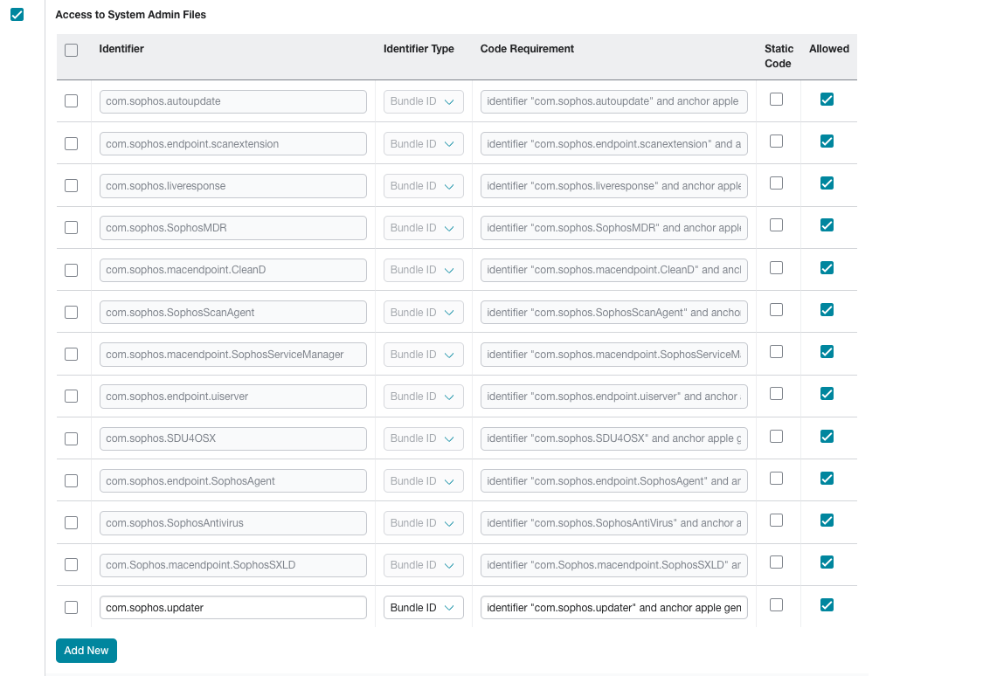
Task: Click the code requirement field for com.Sophos.macendpoint.SophosSXLD
Action: point(613,565)
